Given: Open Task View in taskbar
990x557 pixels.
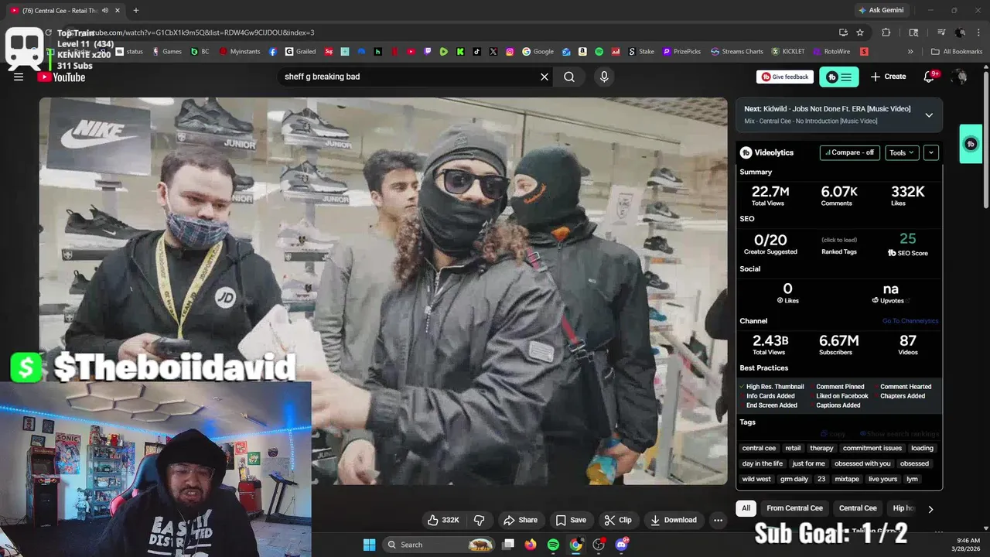Looking at the screenshot, I should (x=508, y=545).
